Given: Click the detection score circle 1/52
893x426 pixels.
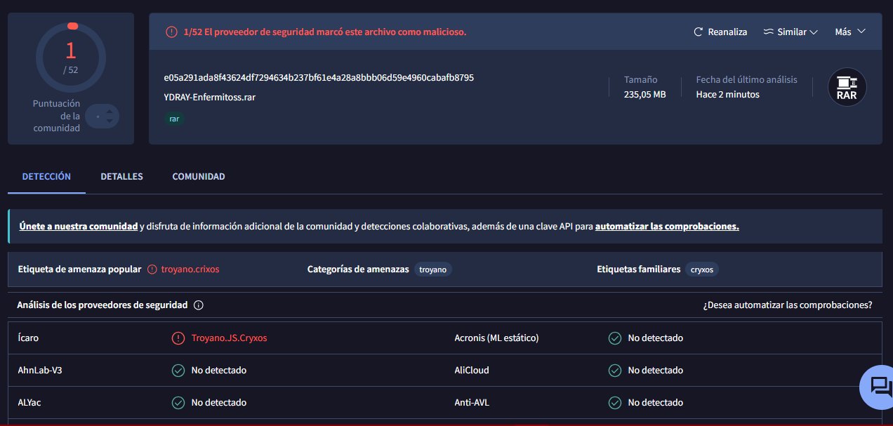Looking at the screenshot, I should 71,58.
